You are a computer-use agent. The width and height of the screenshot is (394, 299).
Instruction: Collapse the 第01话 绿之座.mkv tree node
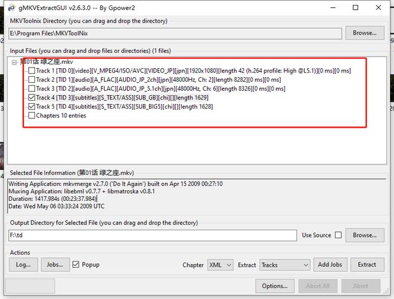coord(15,62)
